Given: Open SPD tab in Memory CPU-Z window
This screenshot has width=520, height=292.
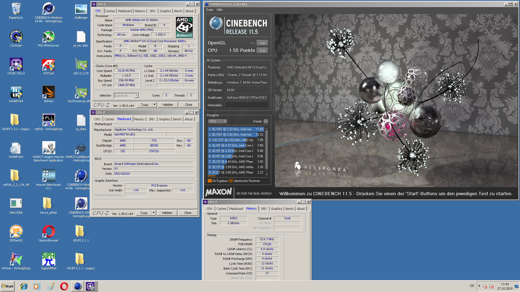Looking at the screenshot, I should pos(264,209).
